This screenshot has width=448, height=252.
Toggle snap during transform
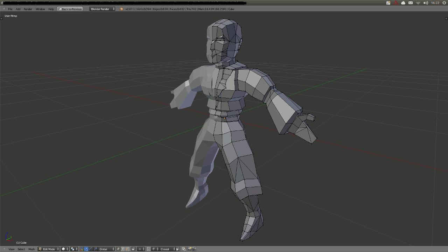(149, 249)
